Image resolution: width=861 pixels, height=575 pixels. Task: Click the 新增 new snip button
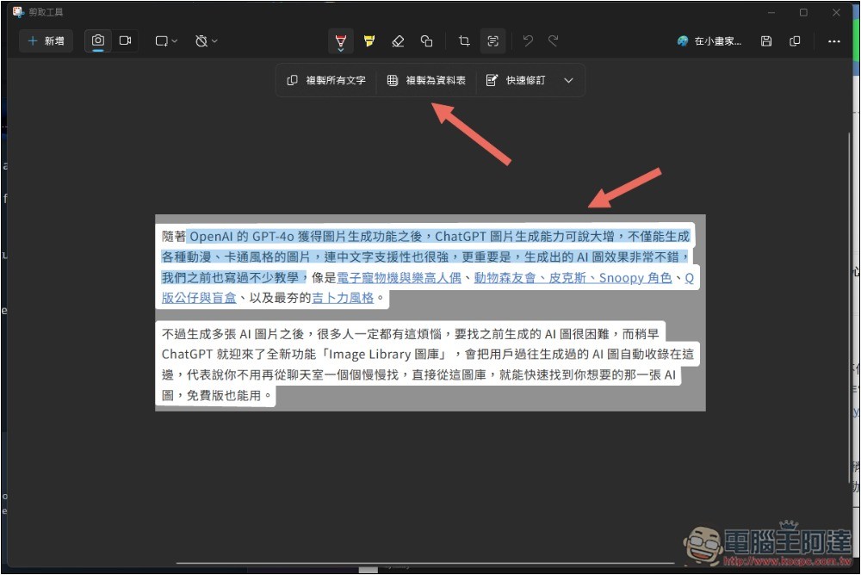[46, 40]
